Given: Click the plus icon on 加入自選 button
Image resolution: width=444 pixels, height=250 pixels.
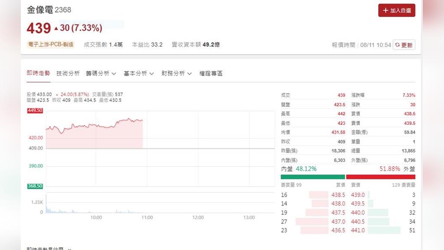Looking at the screenshot, I should tap(385, 10).
